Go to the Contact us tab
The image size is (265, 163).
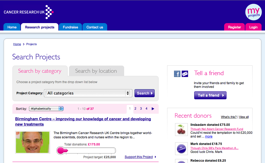click(x=95, y=27)
